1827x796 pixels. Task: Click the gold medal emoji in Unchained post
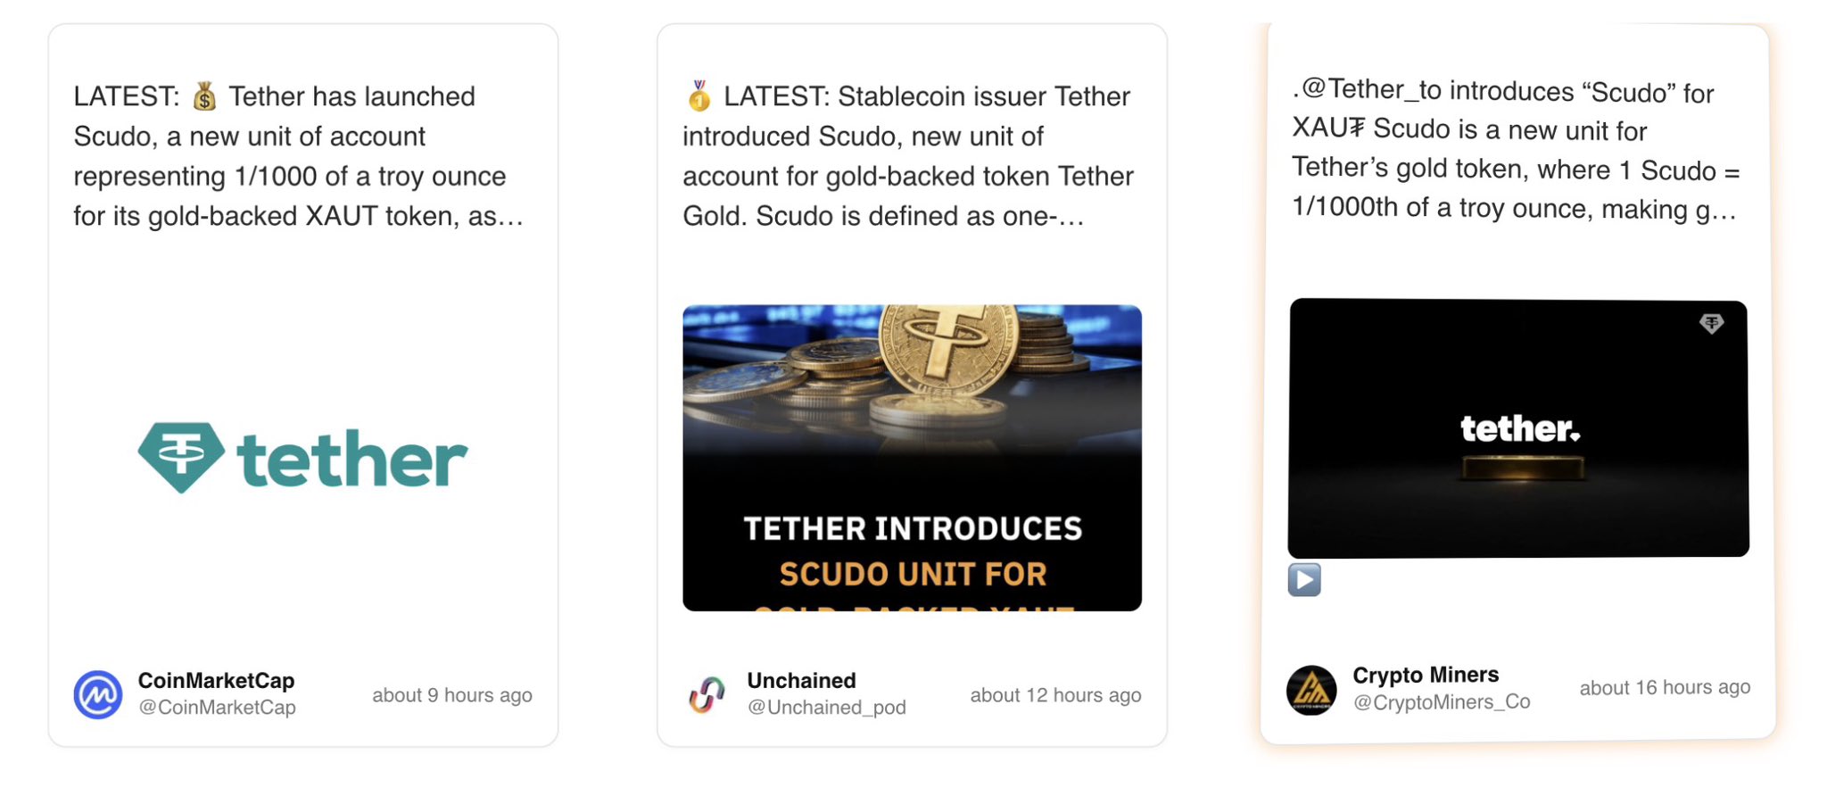click(699, 96)
